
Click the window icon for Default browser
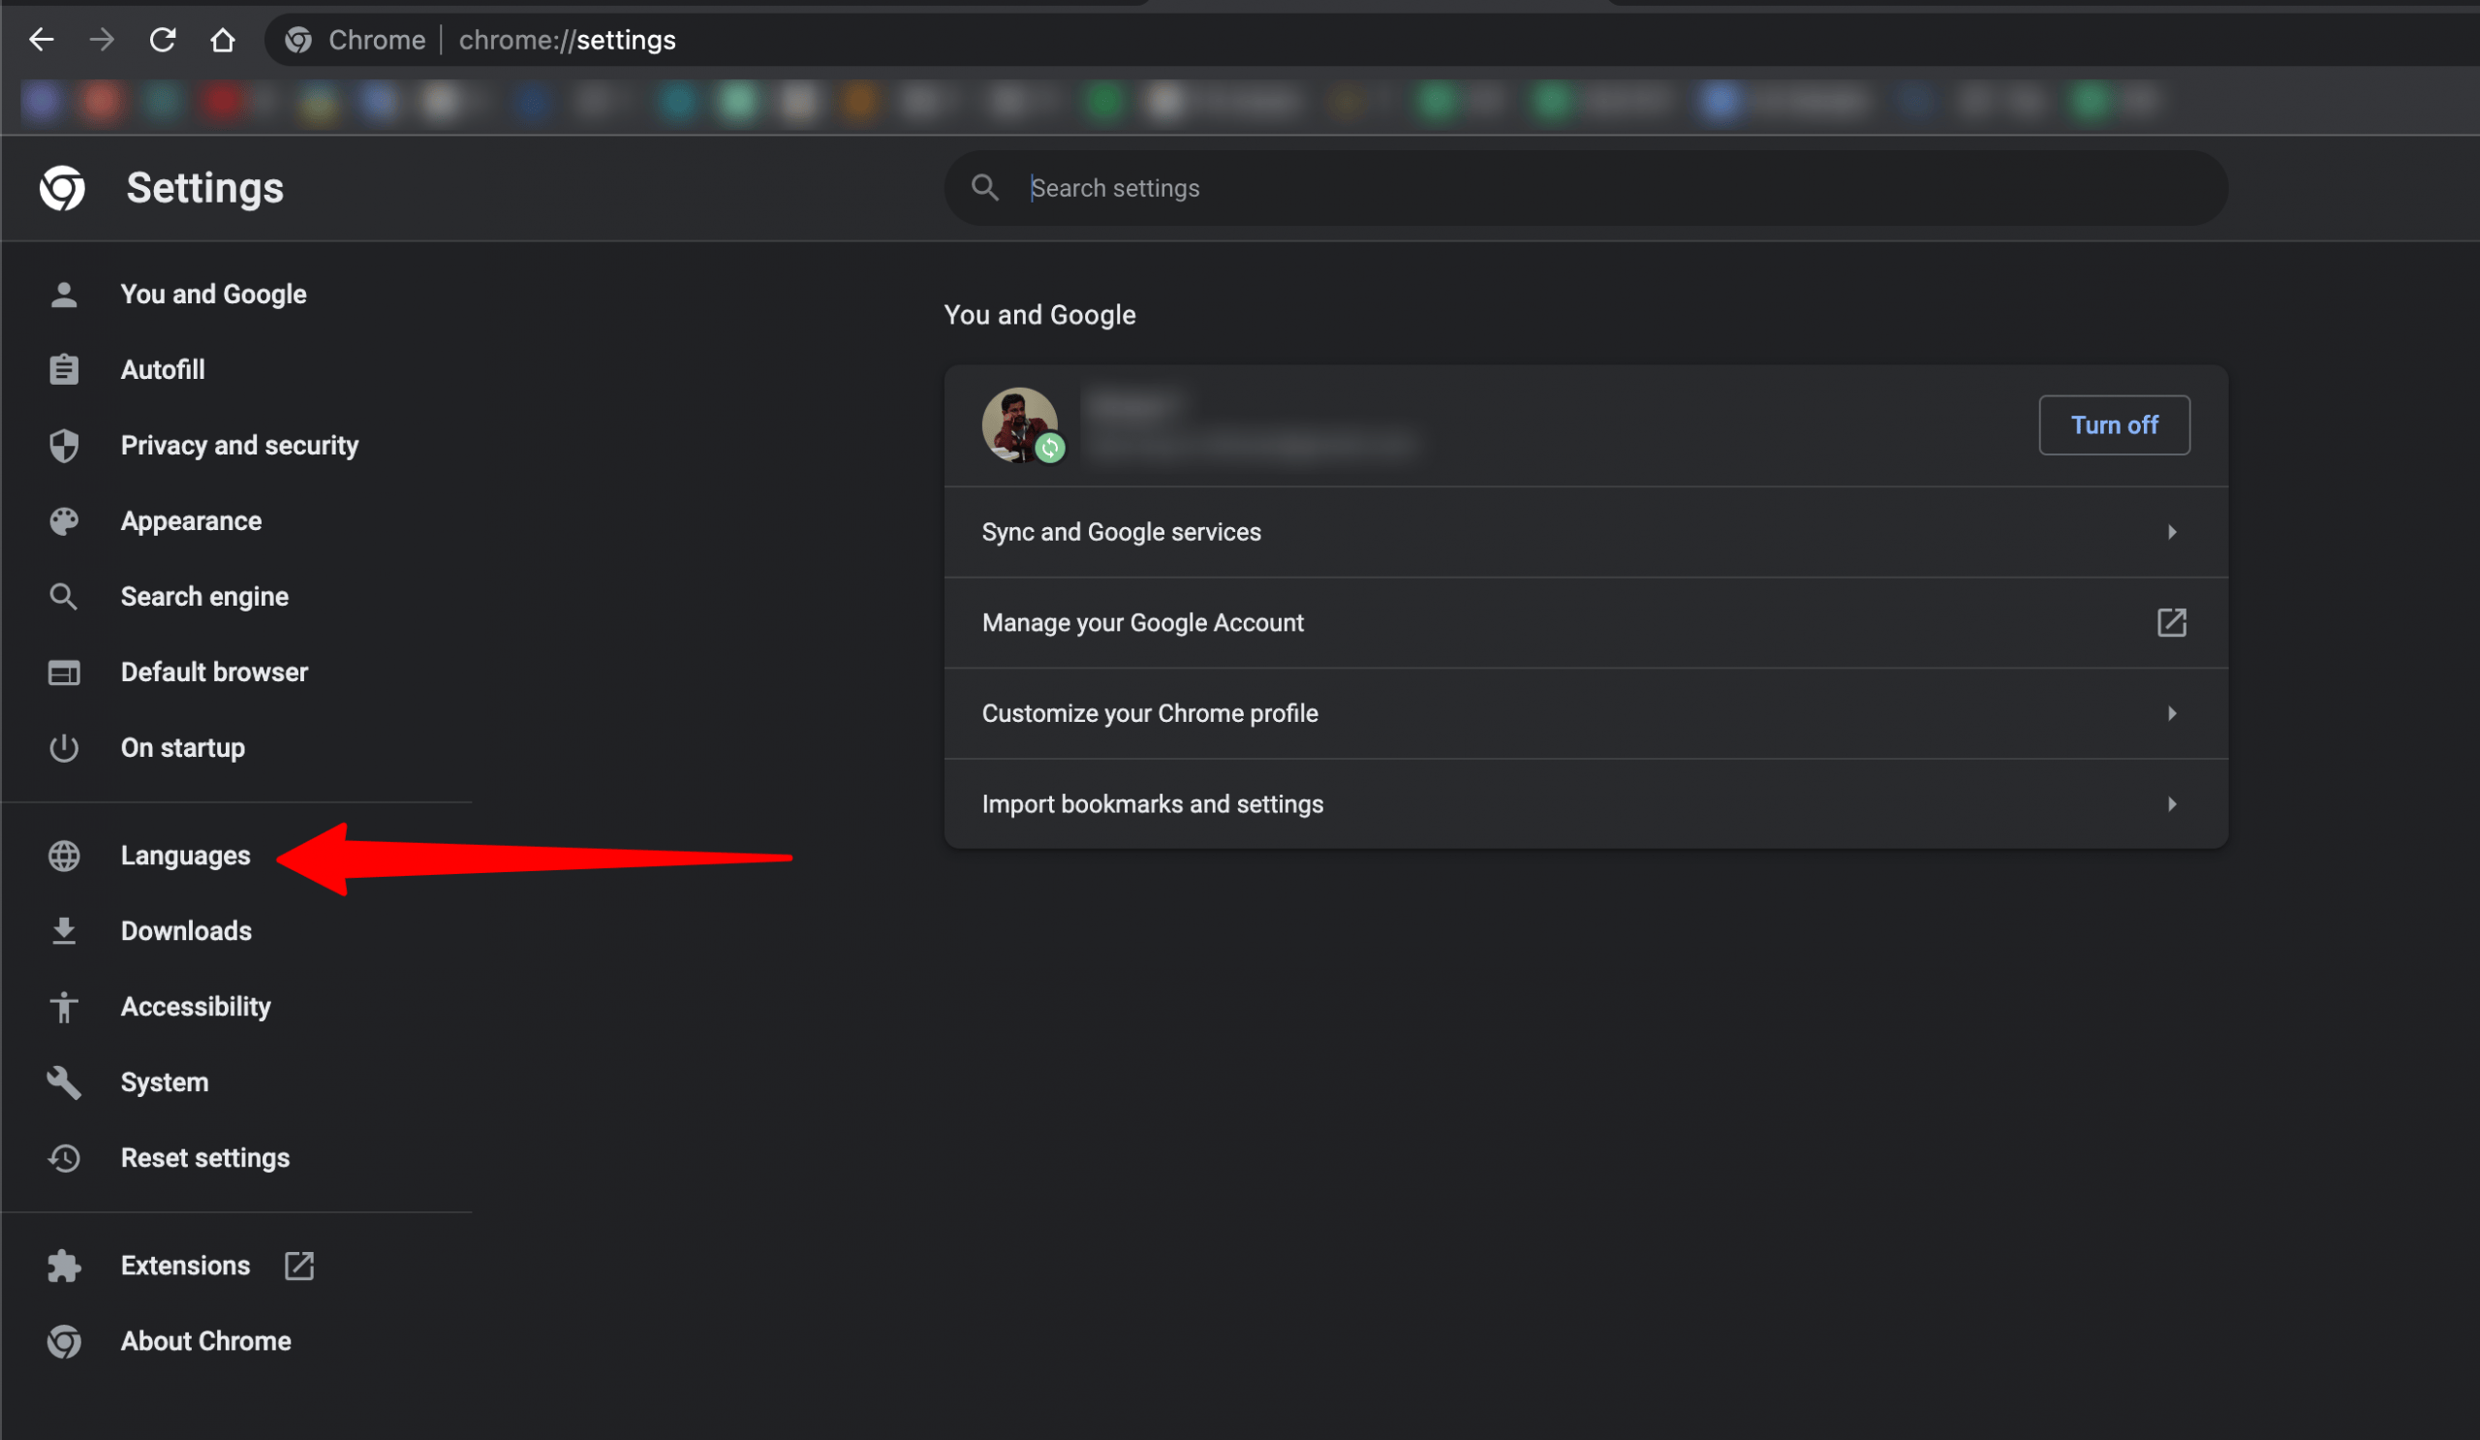pyautogui.click(x=64, y=673)
